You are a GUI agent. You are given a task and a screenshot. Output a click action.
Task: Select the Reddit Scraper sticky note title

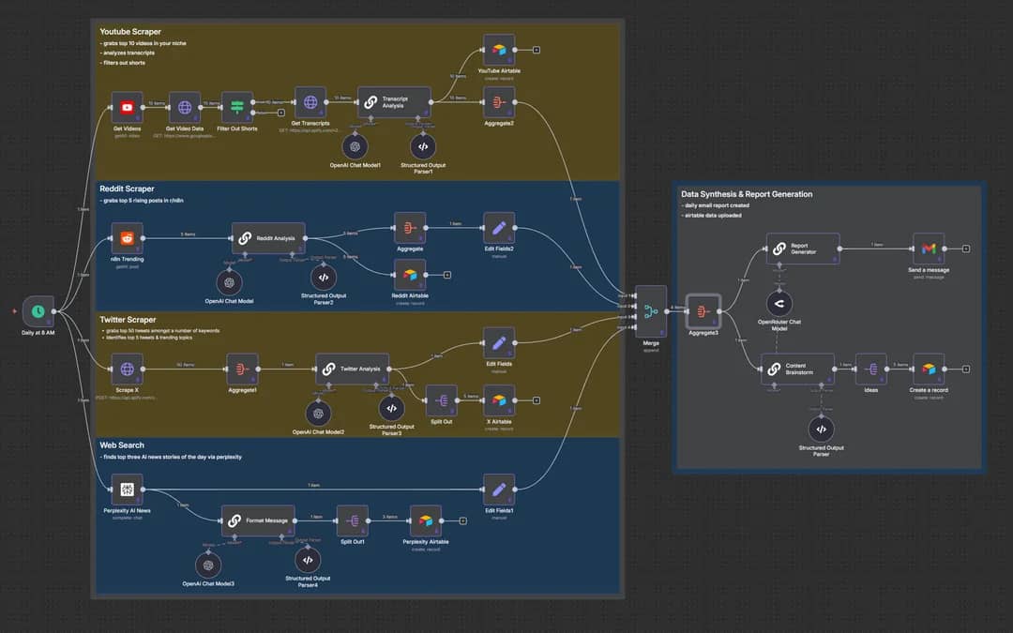pos(128,188)
